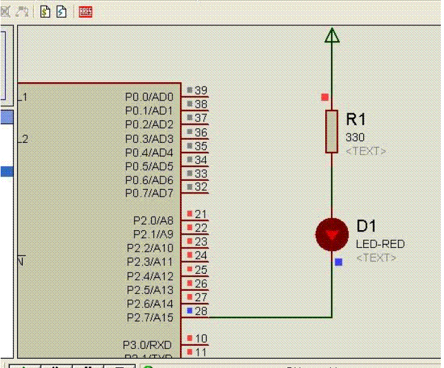Select the red LED D1 component
The height and width of the screenshot is (368, 444).
(x=332, y=234)
